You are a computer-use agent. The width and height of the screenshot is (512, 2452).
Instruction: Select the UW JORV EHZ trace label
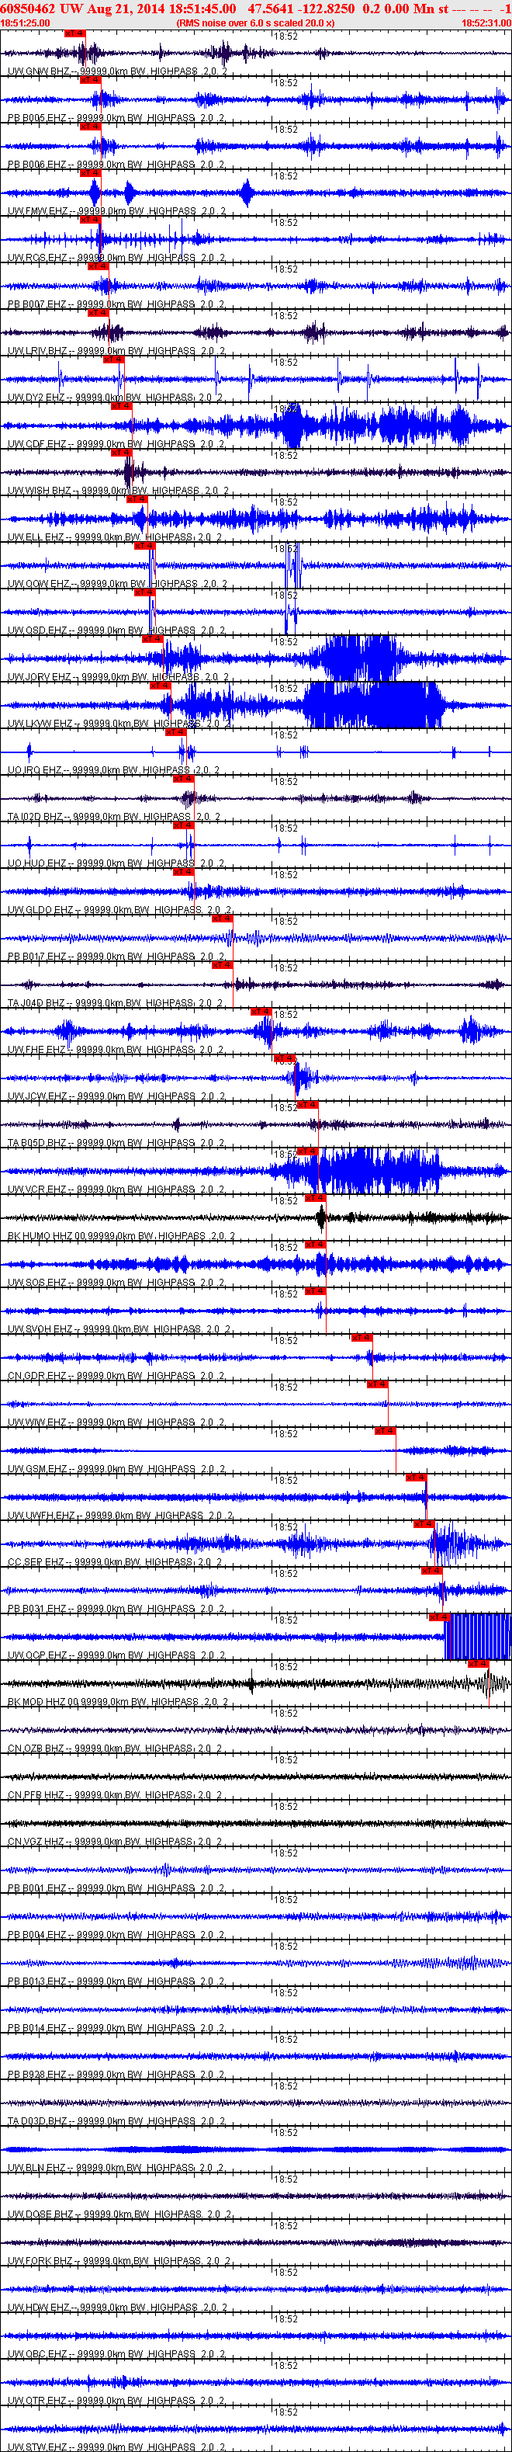tap(119, 678)
